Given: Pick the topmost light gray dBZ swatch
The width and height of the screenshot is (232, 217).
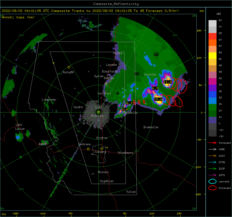Looking at the screenshot, I should click(x=212, y=23).
